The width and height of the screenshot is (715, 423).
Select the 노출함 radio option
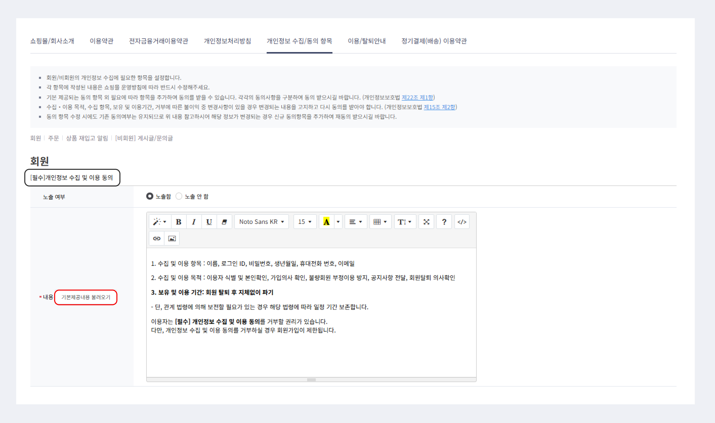(150, 196)
